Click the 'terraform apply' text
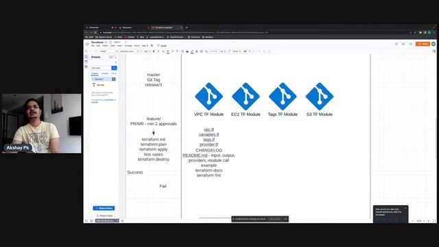439x247 pixels. [x=154, y=150]
